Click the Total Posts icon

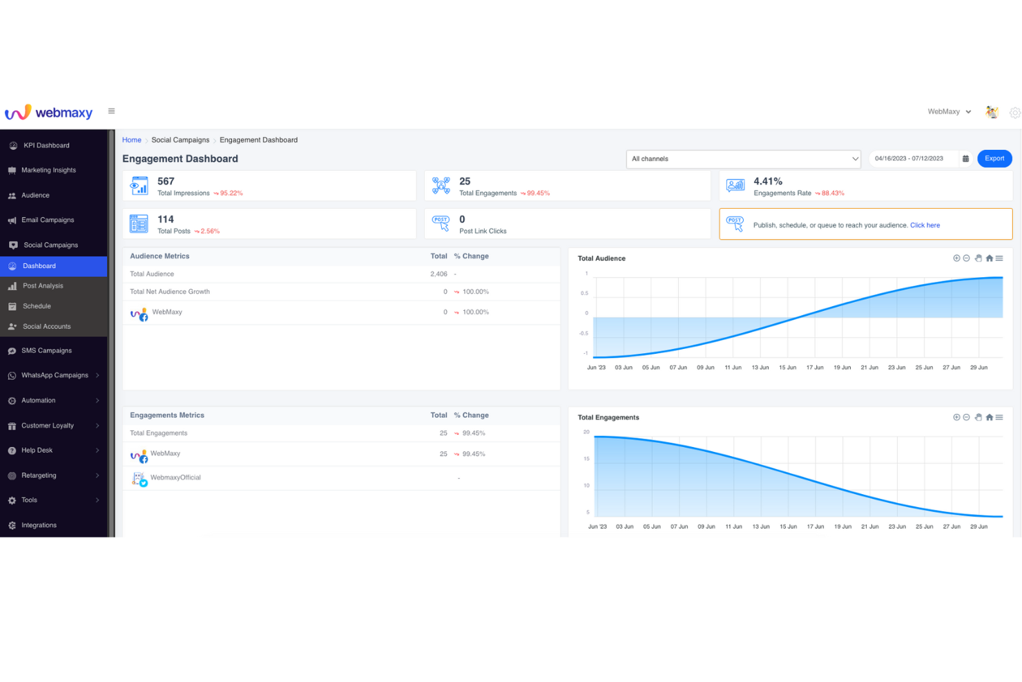(x=139, y=223)
